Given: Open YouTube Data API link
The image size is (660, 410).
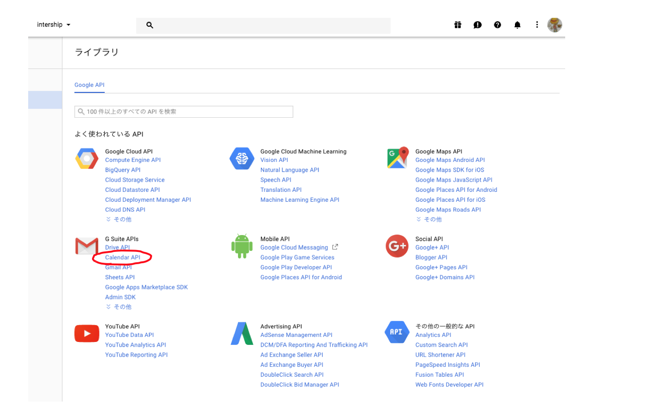Looking at the screenshot, I should tap(130, 335).
